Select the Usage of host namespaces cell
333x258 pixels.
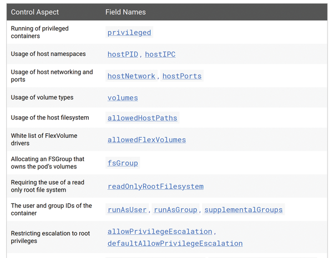[x=48, y=54]
